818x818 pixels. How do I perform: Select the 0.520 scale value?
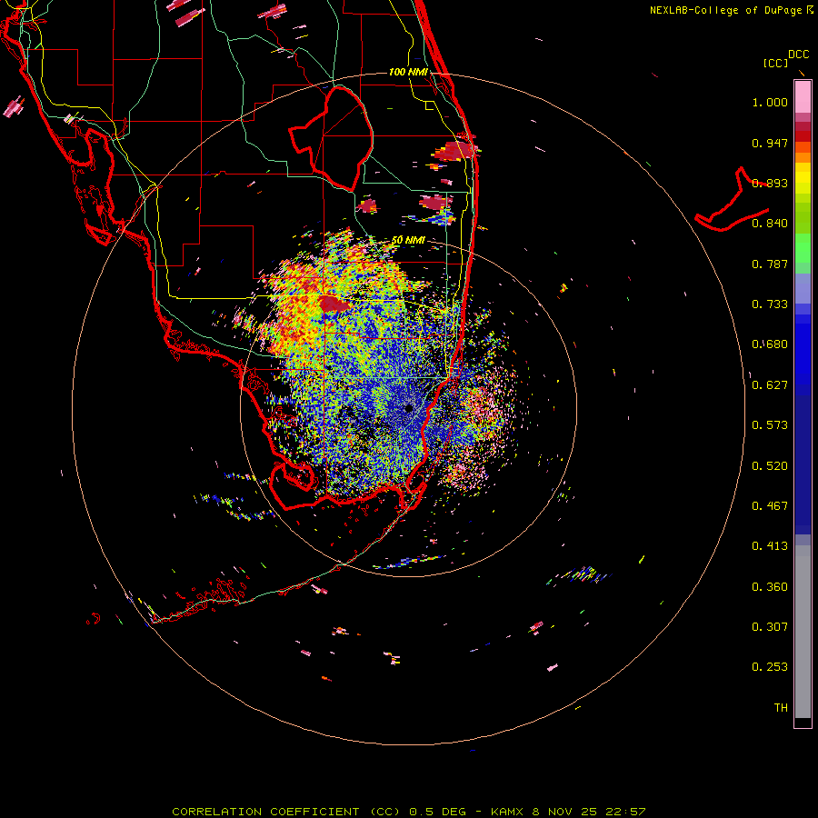(770, 466)
